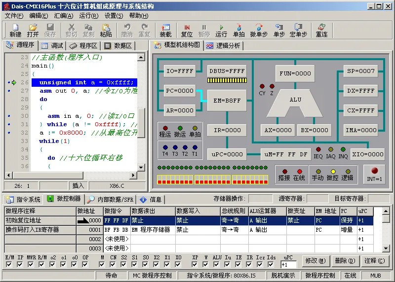The height and width of the screenshot is (282, 395).
Task: Click the 装载 (Load) toolbar icon
Action: click(x=165, y=30)
